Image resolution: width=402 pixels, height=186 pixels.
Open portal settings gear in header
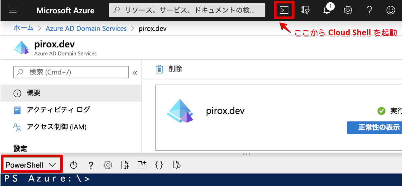coord(348,10)
